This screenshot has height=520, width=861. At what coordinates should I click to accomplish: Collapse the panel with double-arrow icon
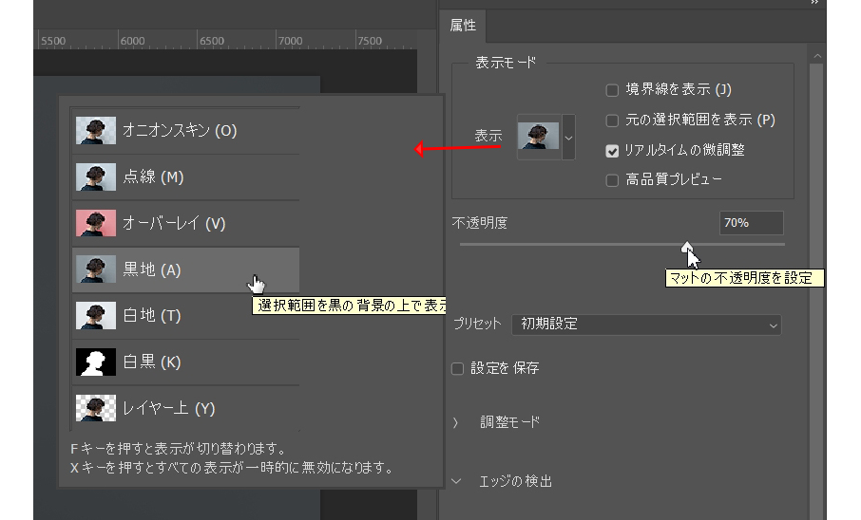(814, 3)
